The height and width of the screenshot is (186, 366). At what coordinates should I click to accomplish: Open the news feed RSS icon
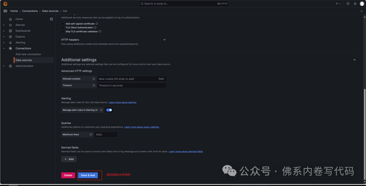[355, 4]
